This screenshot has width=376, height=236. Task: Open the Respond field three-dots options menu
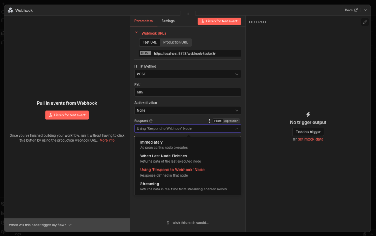click(209, 121)
